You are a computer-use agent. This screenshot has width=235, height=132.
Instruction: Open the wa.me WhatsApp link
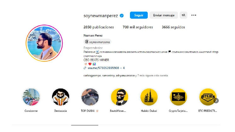pyautogui.click(x=103, y=68)
